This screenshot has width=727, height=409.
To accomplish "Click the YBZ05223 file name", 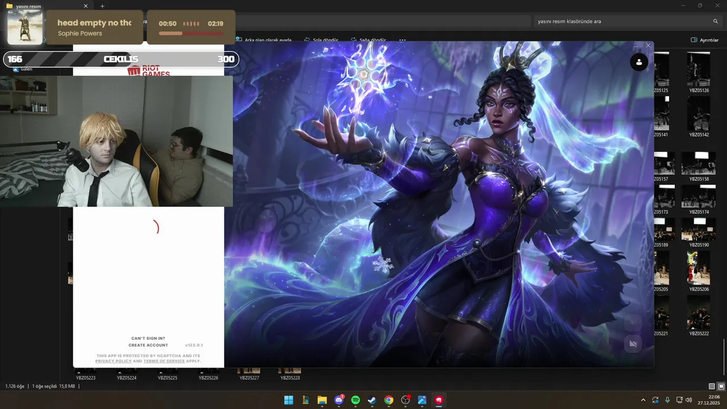I will (86, 378).
